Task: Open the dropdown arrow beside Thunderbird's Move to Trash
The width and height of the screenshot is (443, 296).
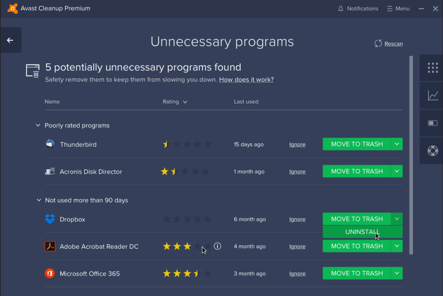Action: pyautogui.click(x=397, y=144)
